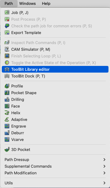This screenshot has height=188, width=110.
Task: Click the 3D Pocket icon
Action: point(7,149)
